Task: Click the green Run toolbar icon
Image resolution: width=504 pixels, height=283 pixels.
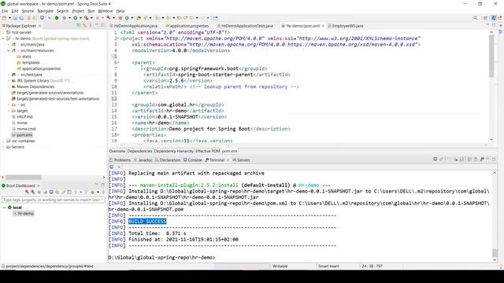Action: point(76,18)
